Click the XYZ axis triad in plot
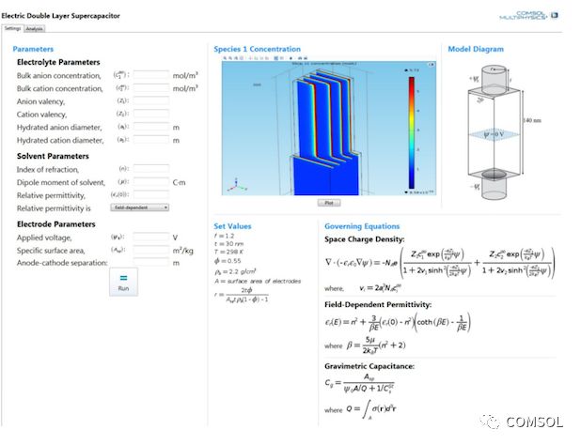This screenshot has height=445, width=581. (236, 185)
